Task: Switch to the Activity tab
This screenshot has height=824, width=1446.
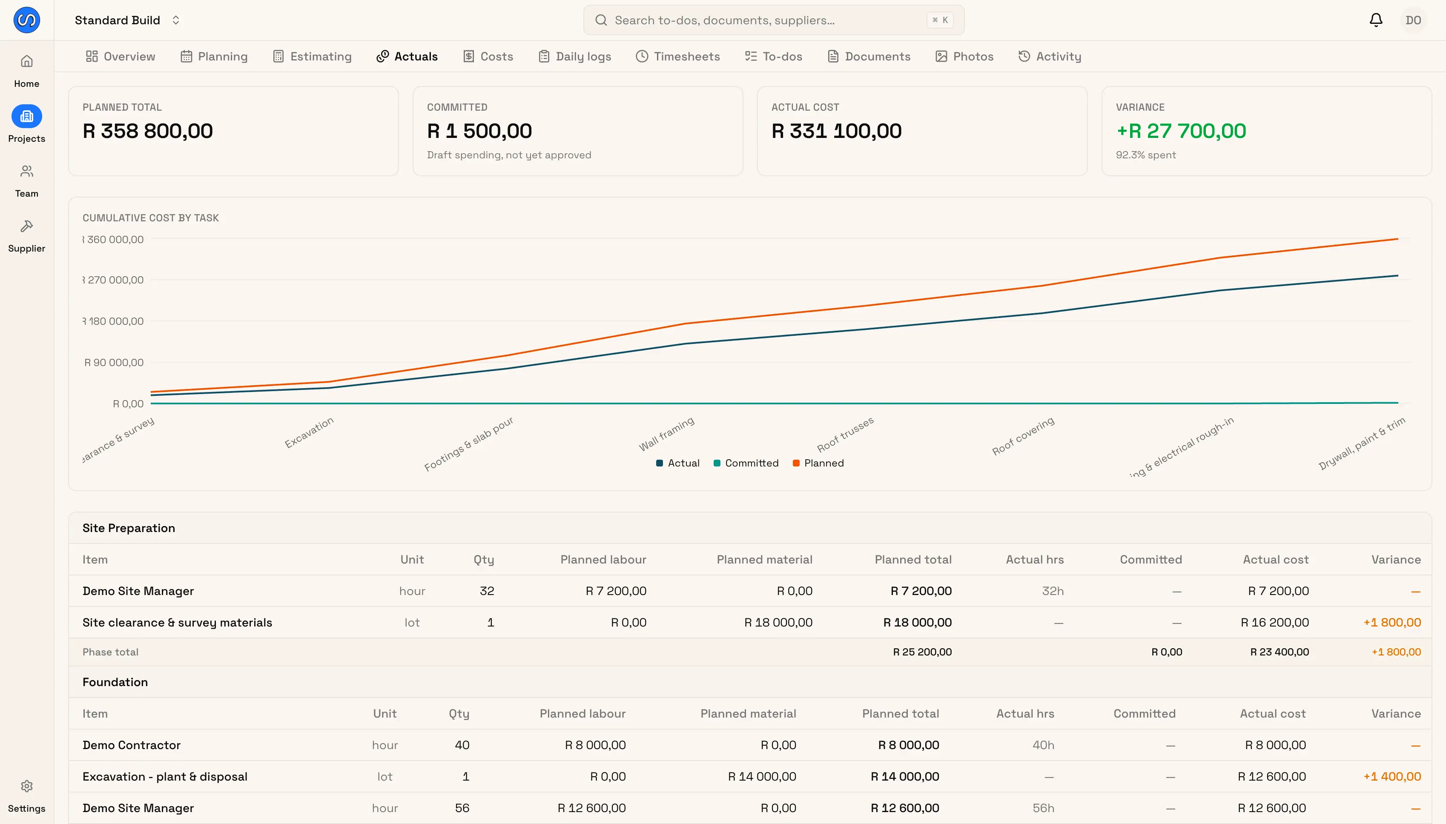Action: [x=1050, y=56]
